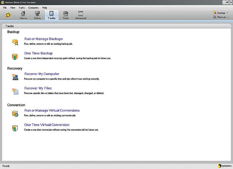The height and width of the screenshot is (169, 233).
Task: Open the Help menu
Action: (x=45, y=8)
